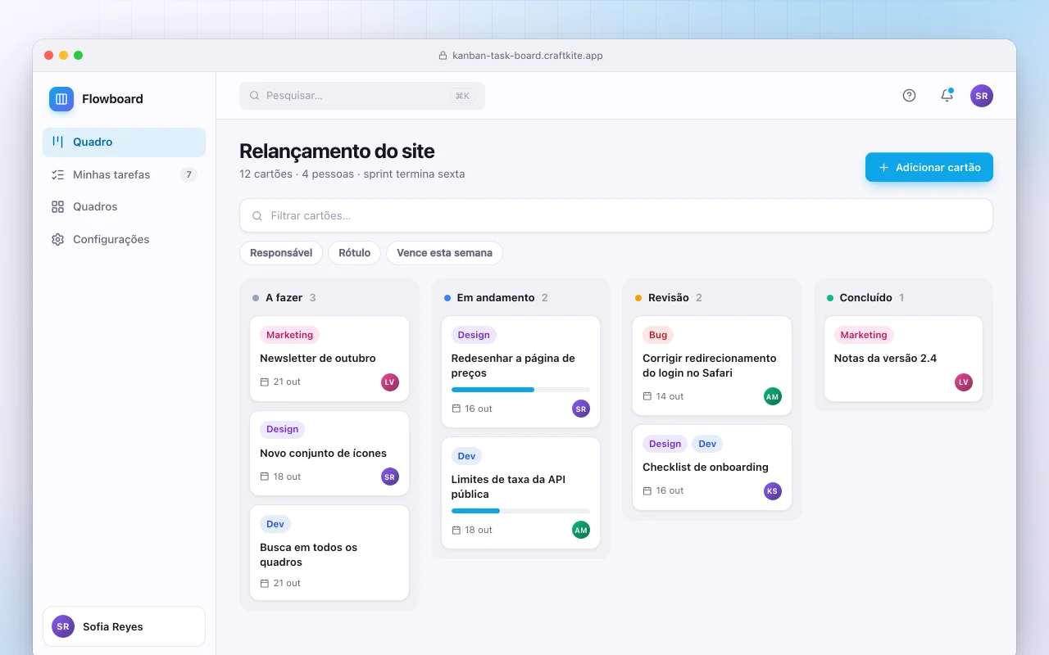Click the Adicionar cartão button
The image size is (1049, 655).
929,167
